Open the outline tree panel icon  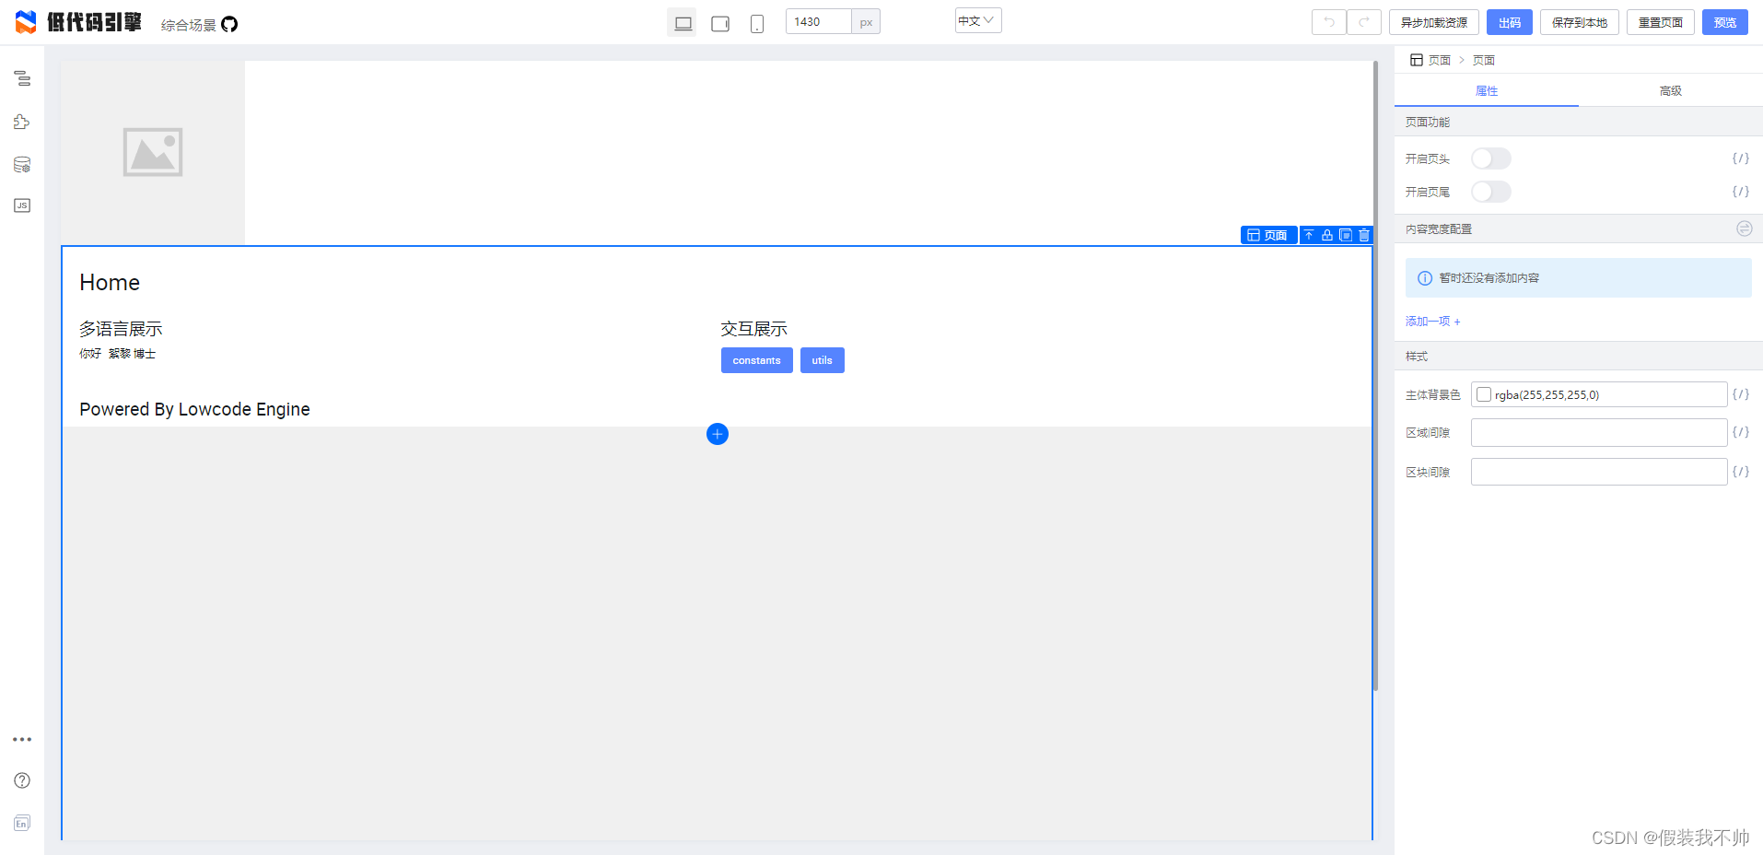click(22, 79)
